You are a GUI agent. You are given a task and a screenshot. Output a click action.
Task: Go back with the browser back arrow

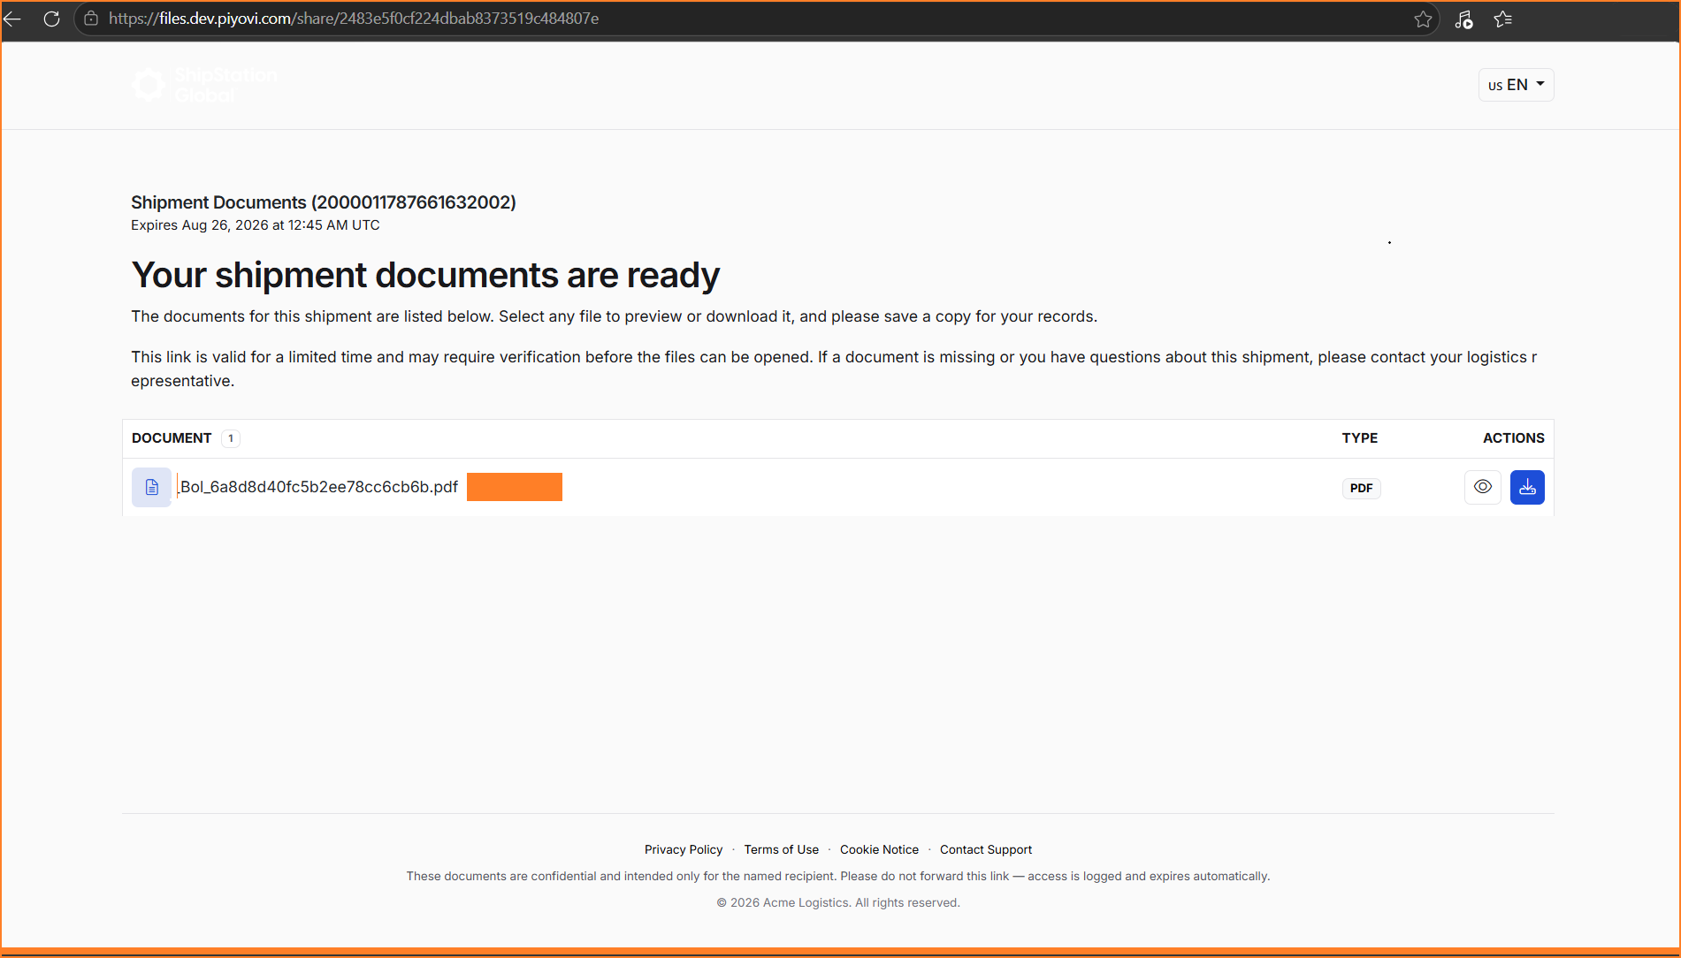(12, 19)
